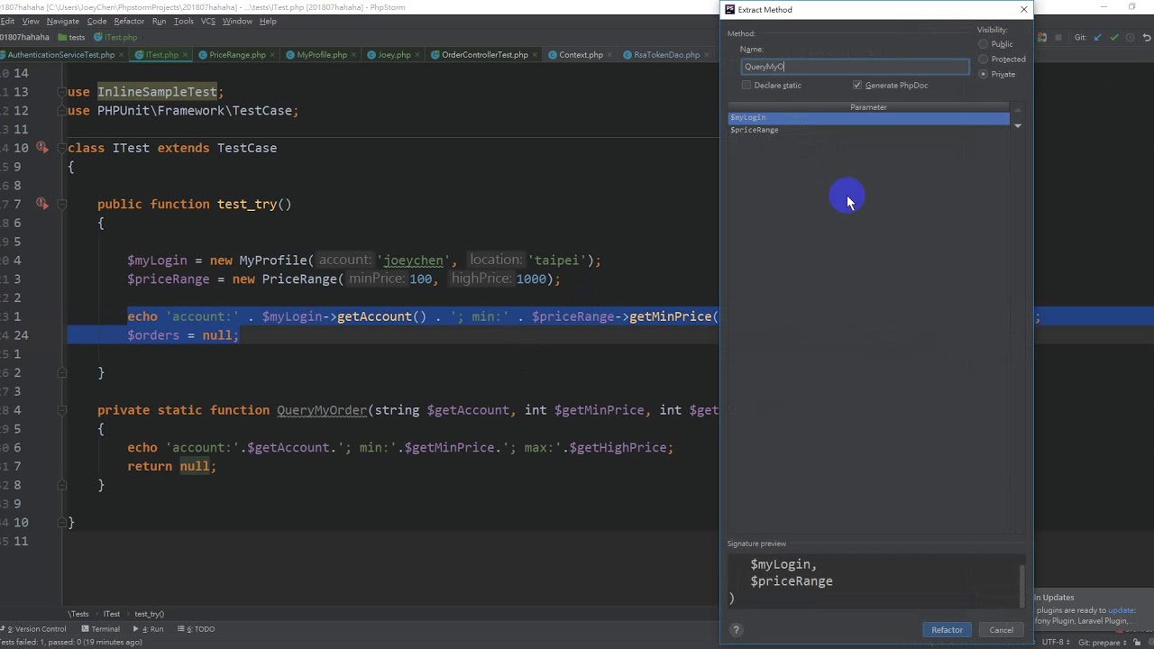Collapse the QueryMyOrder function fold marker
Image resolution: width=1154 pixels, height=649 pixels.
[x=62, y=410]
